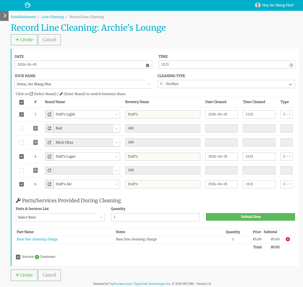Open the empty brand dropdown on line 5
Screen dimensions: 303x287
coord(87,170)
